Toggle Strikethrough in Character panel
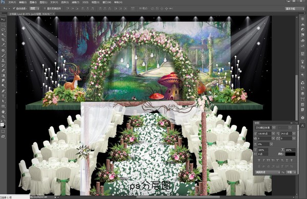307x199 pixels. (292, 160)
